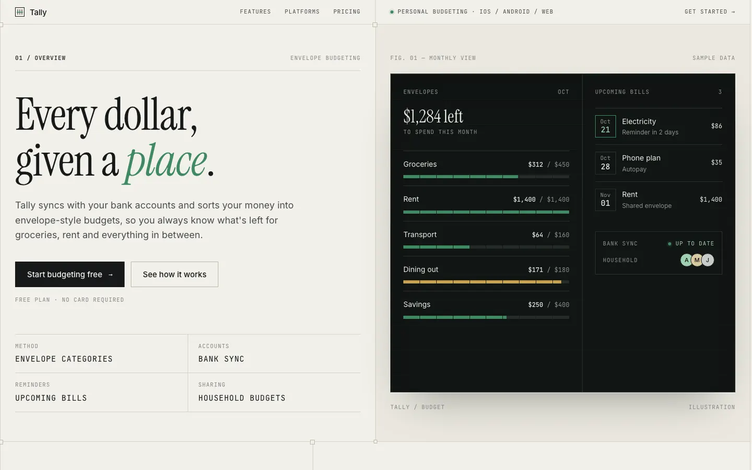Image resolution: width=752 pixels, height=470 pixels.
Task: Open the Features nav item
Action: tap(255, 11)
